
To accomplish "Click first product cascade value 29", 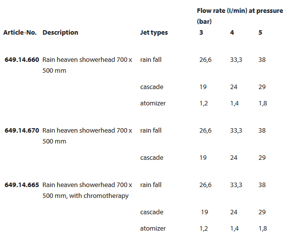I will [x=262, y=87].
